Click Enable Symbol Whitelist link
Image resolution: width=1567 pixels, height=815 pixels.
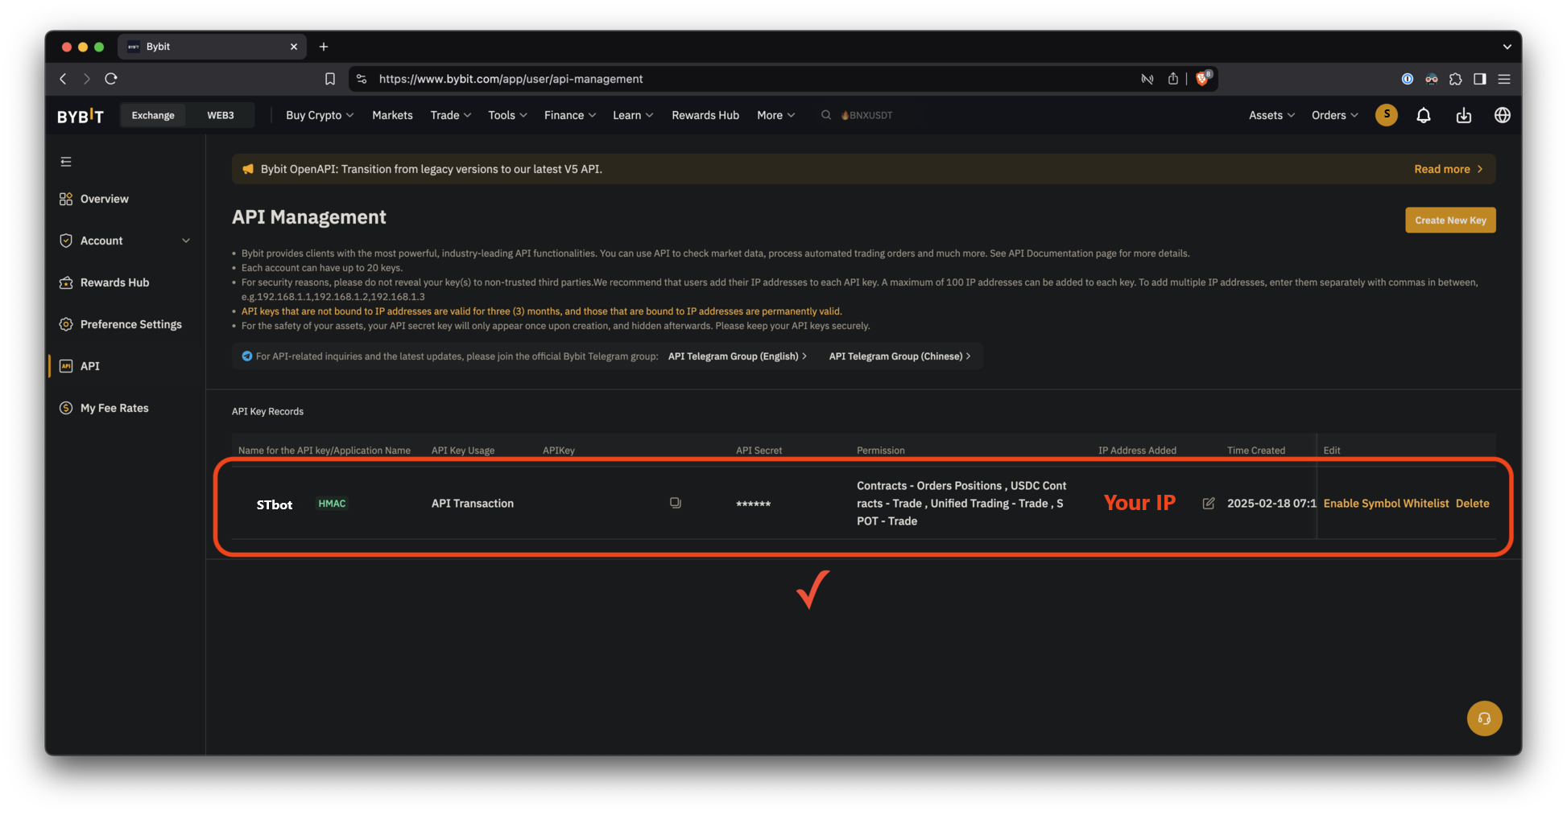[x=1385, y=504]
